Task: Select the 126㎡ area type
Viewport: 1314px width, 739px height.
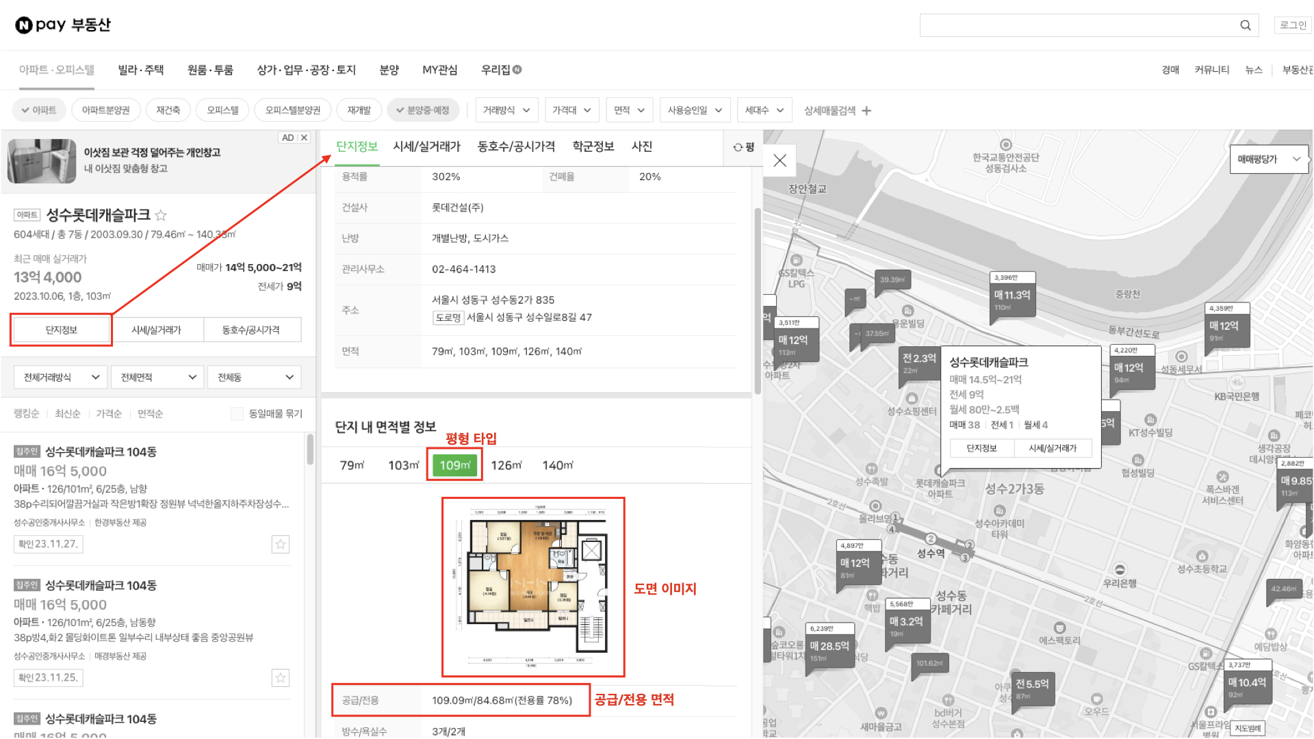Action: (506, 465)
